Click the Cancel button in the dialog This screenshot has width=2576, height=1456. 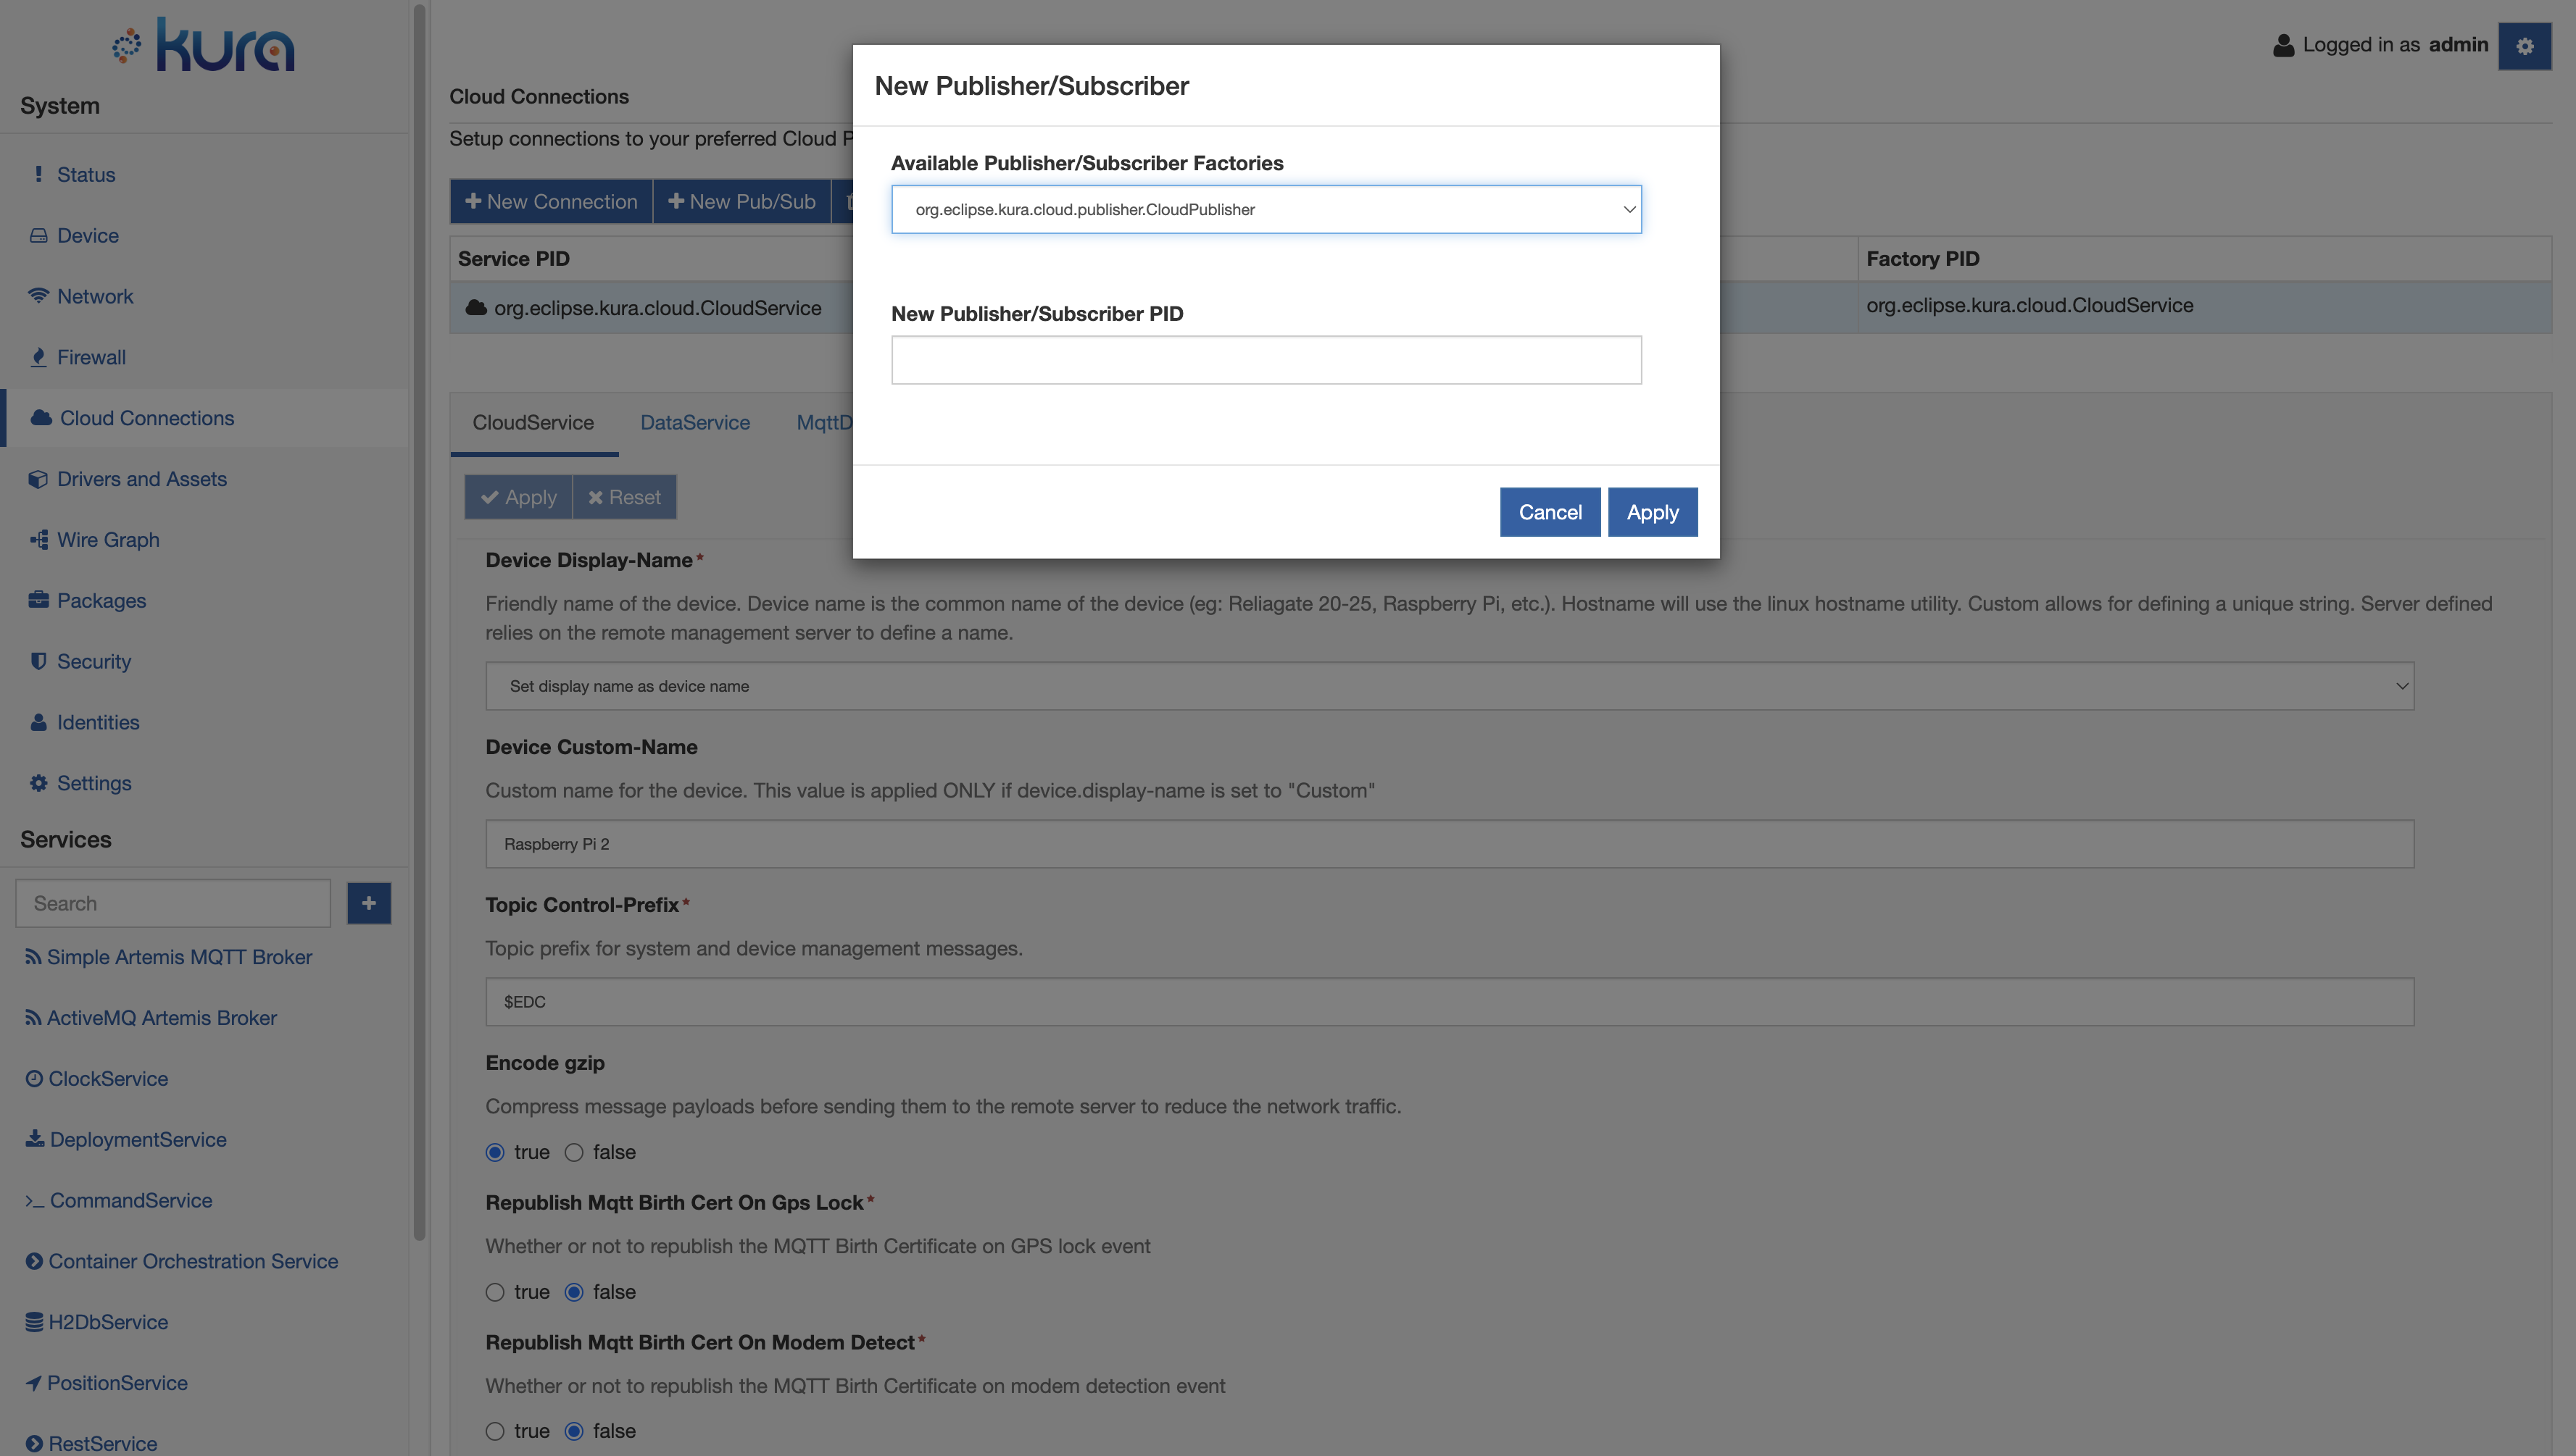click(x=1550, y=511)
